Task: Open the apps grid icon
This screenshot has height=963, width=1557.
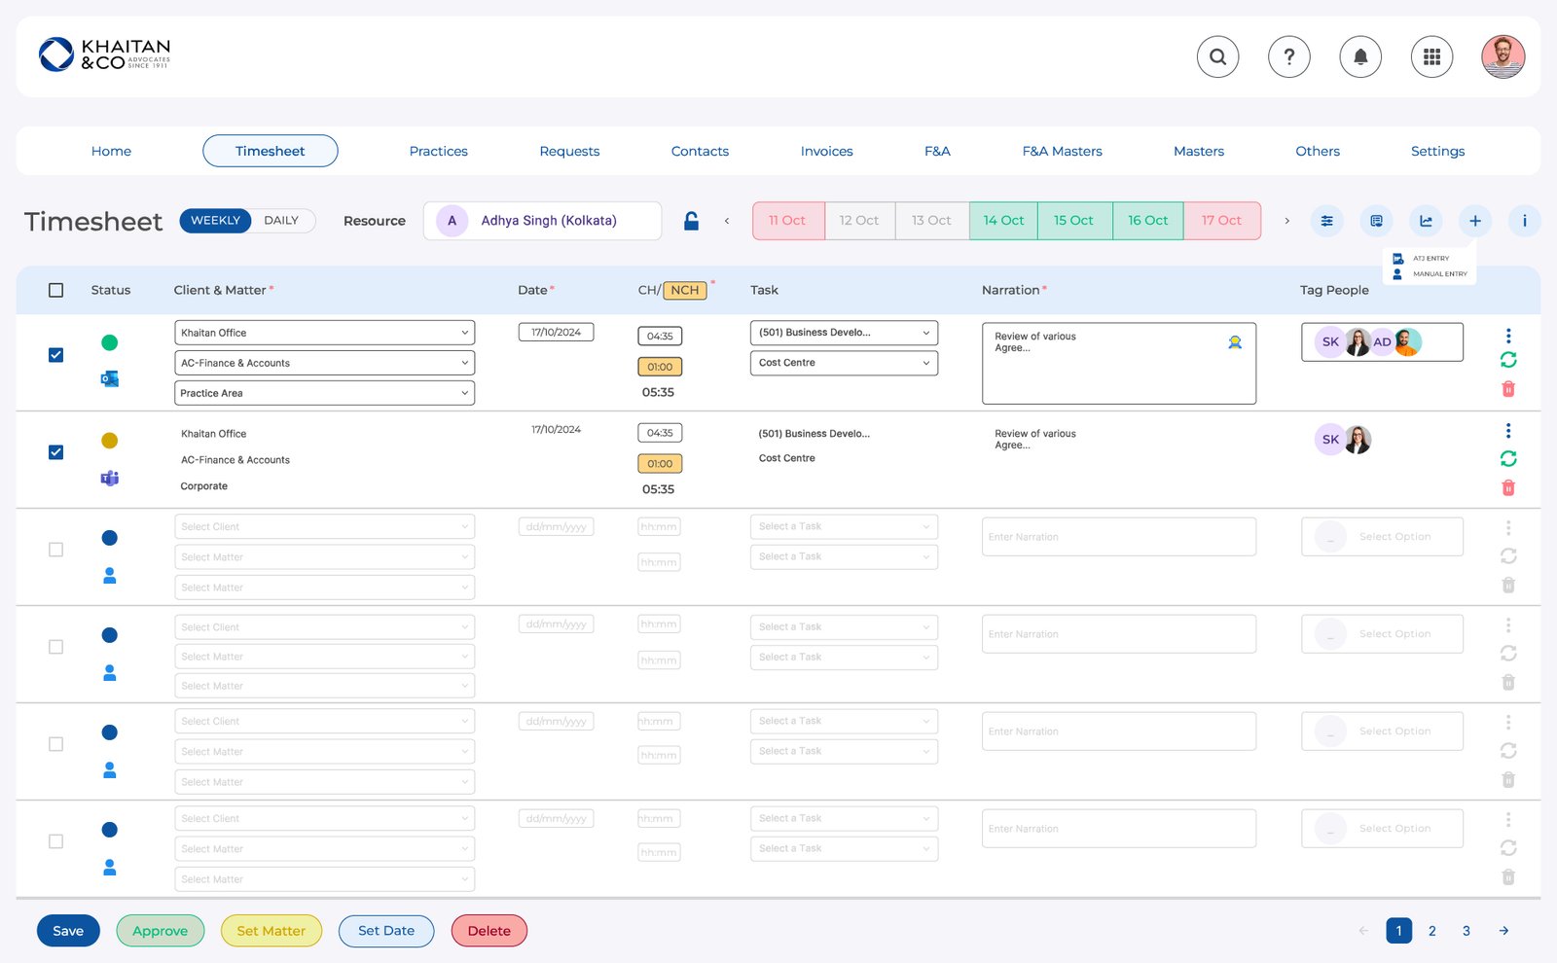Action: (1431, 56)
